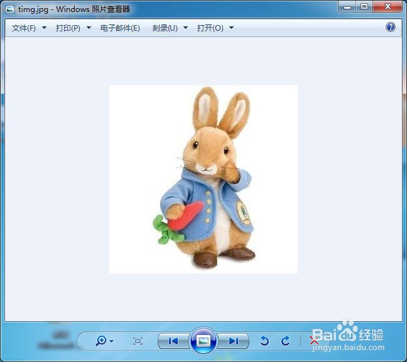The height and width of the screenshot is (362, 407).
Task: Go to the next picture
Action: [x=234, y=341]
